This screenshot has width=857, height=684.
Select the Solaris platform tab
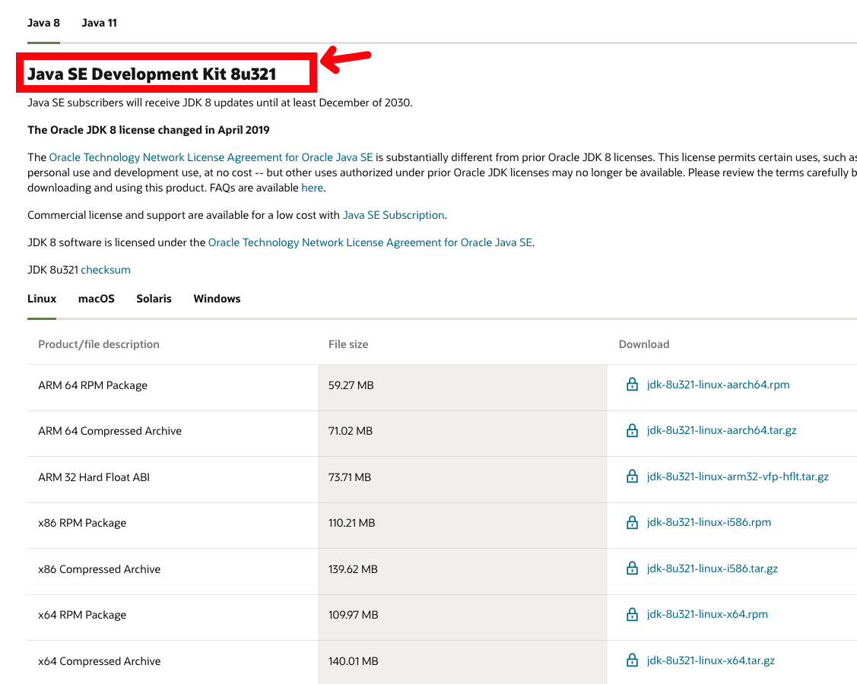(154, 299)
